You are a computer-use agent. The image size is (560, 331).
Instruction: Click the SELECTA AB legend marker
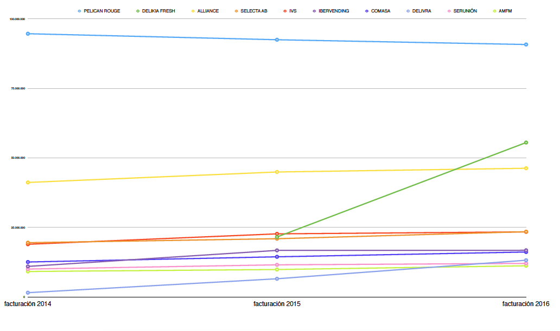pos(244,11)
